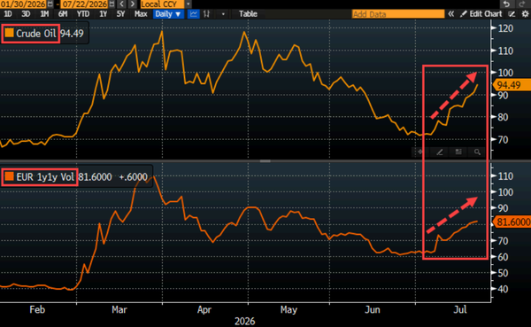The width and height of the screenshot is (531, 327).
Task: Click the 94.49 last price axis tag
Action: [x=512, y=85]
